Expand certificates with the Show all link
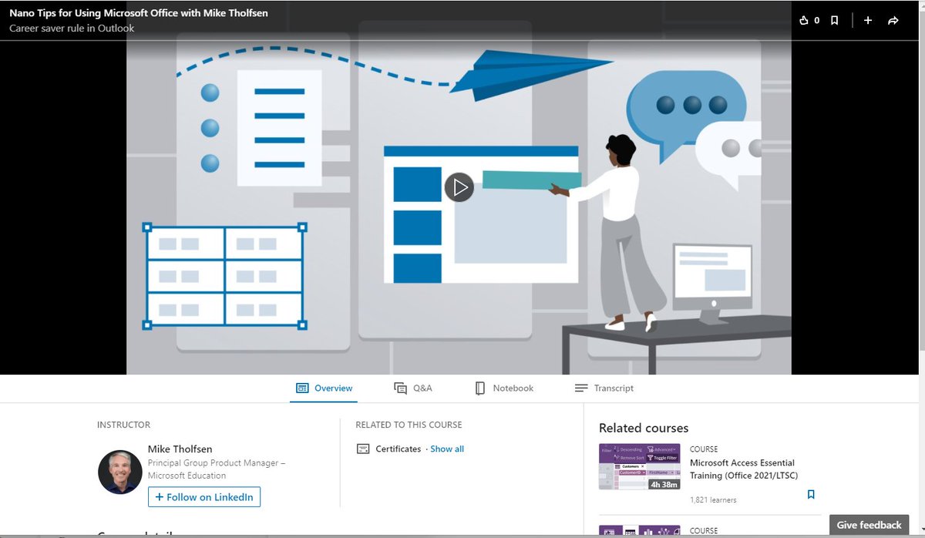This screenshot has width=925, height=538. point(446,448)
